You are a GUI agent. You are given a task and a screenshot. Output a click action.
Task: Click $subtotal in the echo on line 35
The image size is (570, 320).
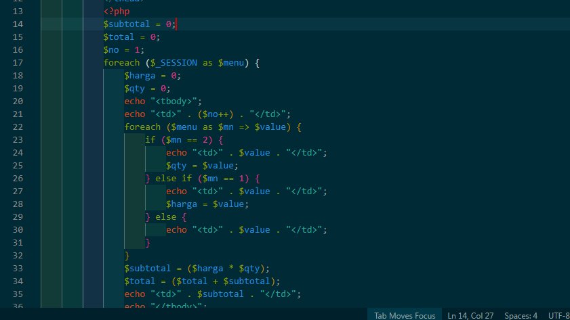click(x=220, y=294)
